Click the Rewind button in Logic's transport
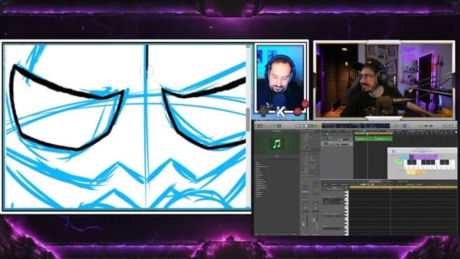The image size is (460, 259). [x=297, y=126]
